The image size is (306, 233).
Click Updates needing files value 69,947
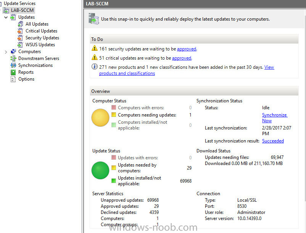point(277,157)
